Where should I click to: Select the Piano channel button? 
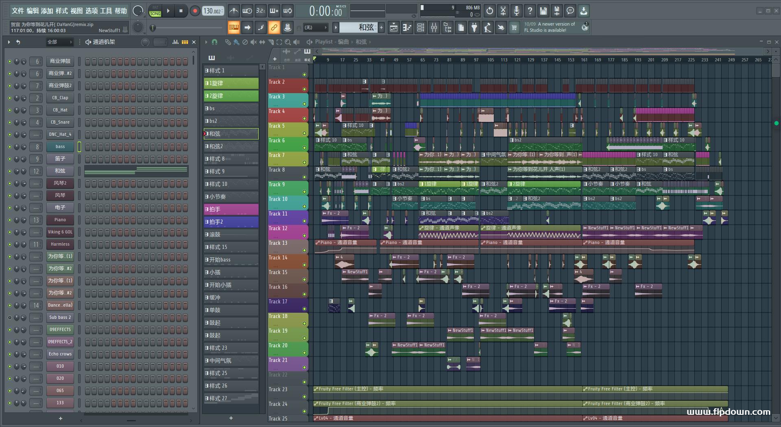tap(60, 220)
